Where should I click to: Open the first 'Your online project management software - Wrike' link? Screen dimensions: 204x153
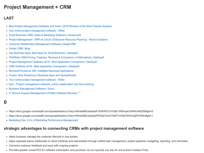pyautogui.click(x=37, y=31)
